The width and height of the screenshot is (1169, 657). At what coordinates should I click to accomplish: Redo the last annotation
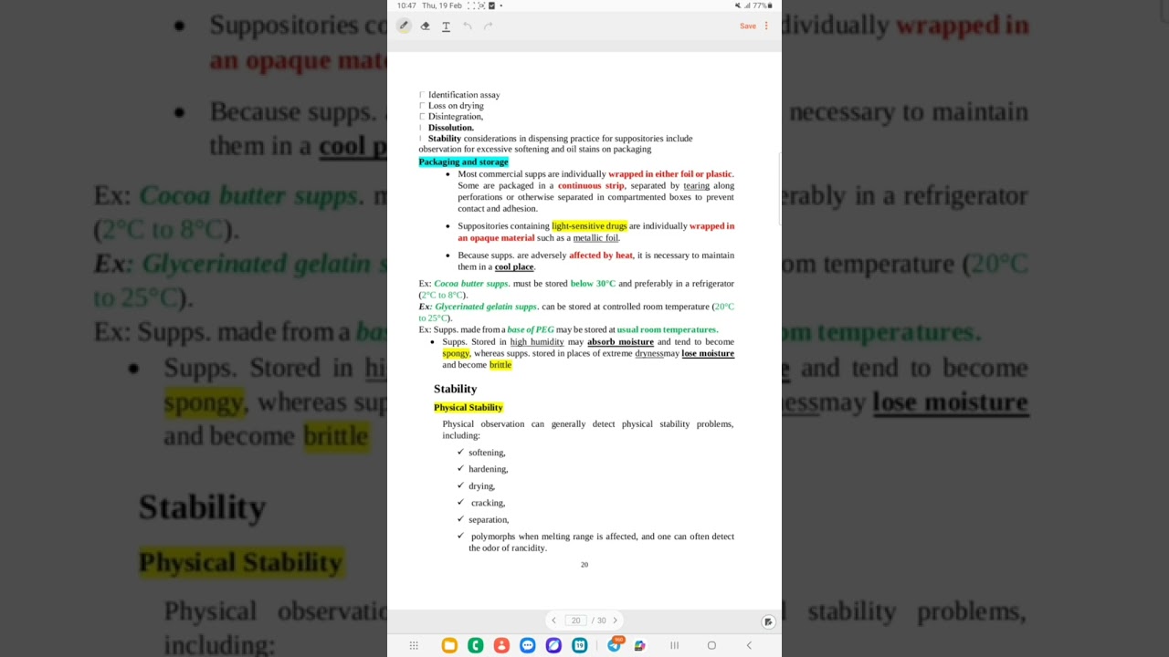pyautogui.click(x=488, y=26)
